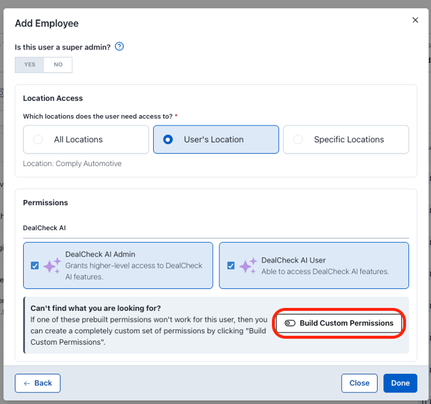The height and width of the screenshot is (404, 431).
Task: Select the User's Location radio button
Action: 169,140
